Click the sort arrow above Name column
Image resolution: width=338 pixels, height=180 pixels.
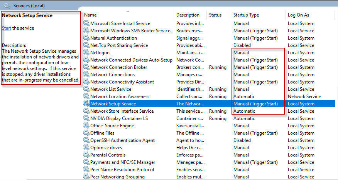tap(128, 12)
